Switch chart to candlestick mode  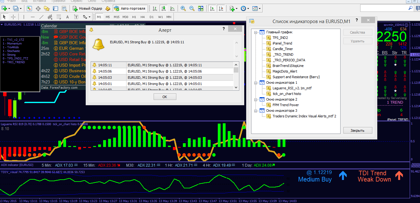click(163, 8)
